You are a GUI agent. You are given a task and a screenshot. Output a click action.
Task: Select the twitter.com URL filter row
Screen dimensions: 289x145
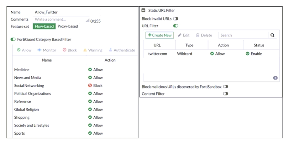(x=211, y=54)
